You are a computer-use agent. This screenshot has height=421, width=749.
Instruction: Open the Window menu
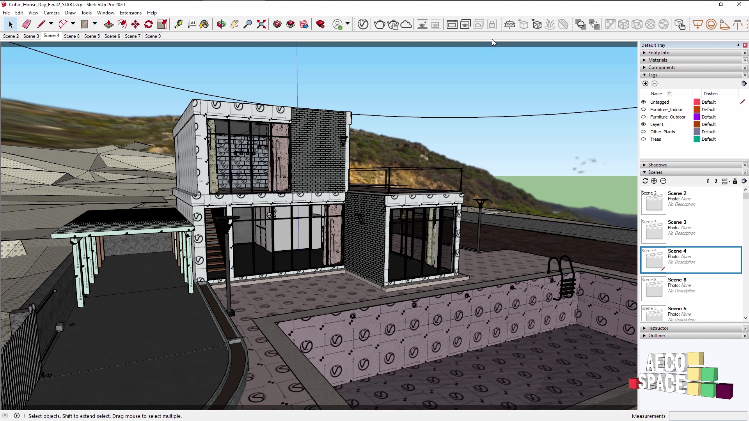click(105, 12)
